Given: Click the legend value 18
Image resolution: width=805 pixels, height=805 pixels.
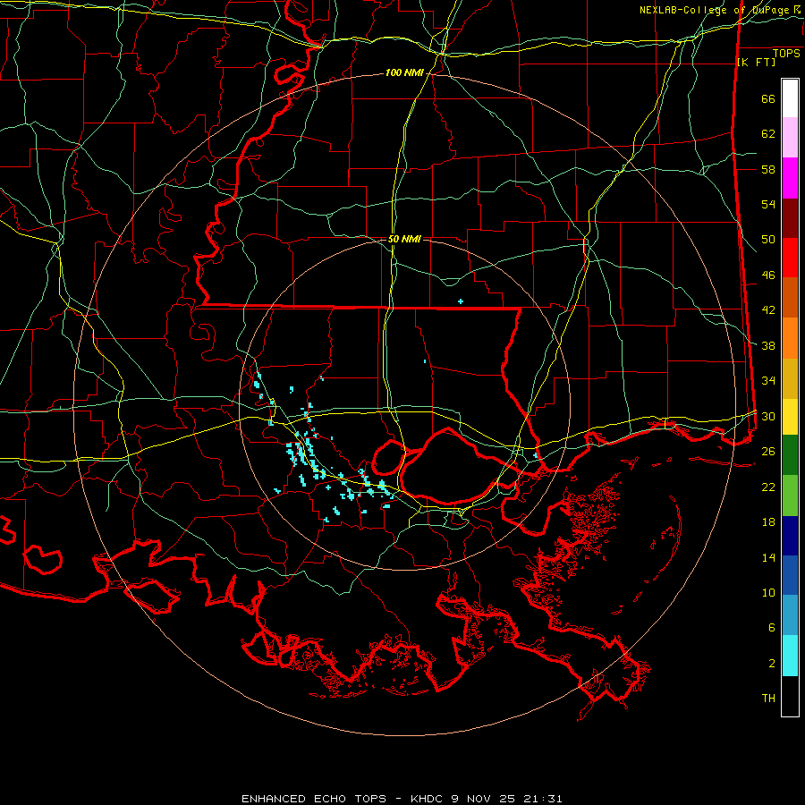Looking at the screenshot, I should click(x=768, y=522).
